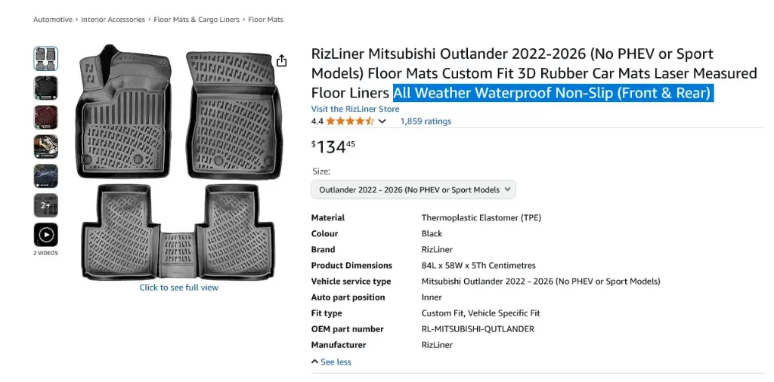
Task: Open the product videos thumbnail
Action: (x=45, y=235)
